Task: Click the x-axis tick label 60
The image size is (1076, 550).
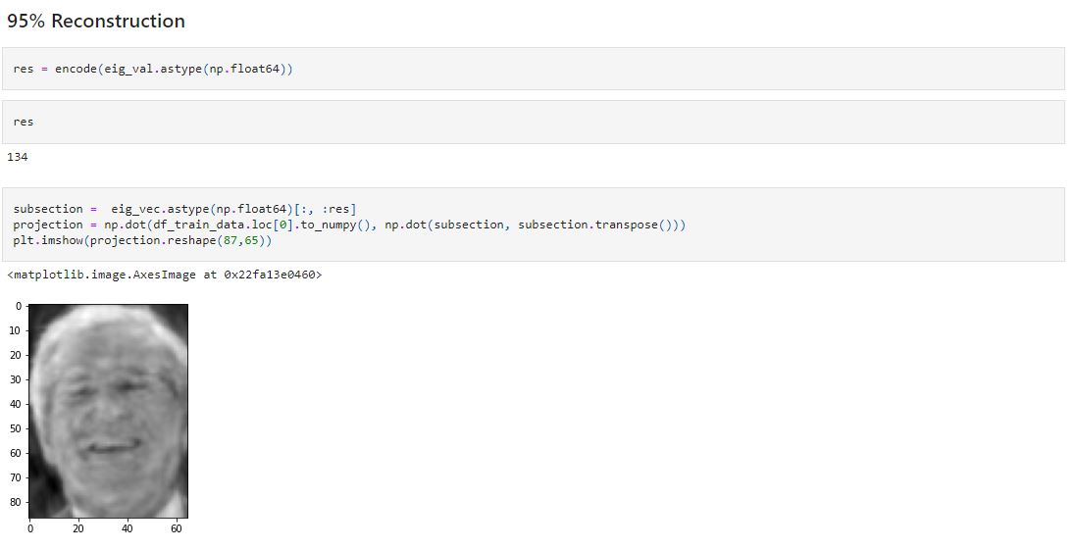Action: 177,528
